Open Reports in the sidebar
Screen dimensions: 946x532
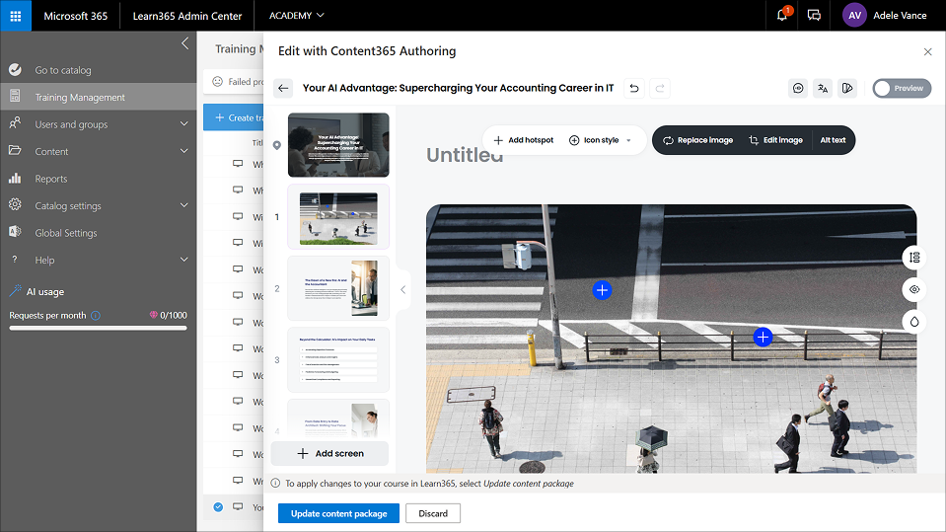pyautogui.click(x=51, y=179)
